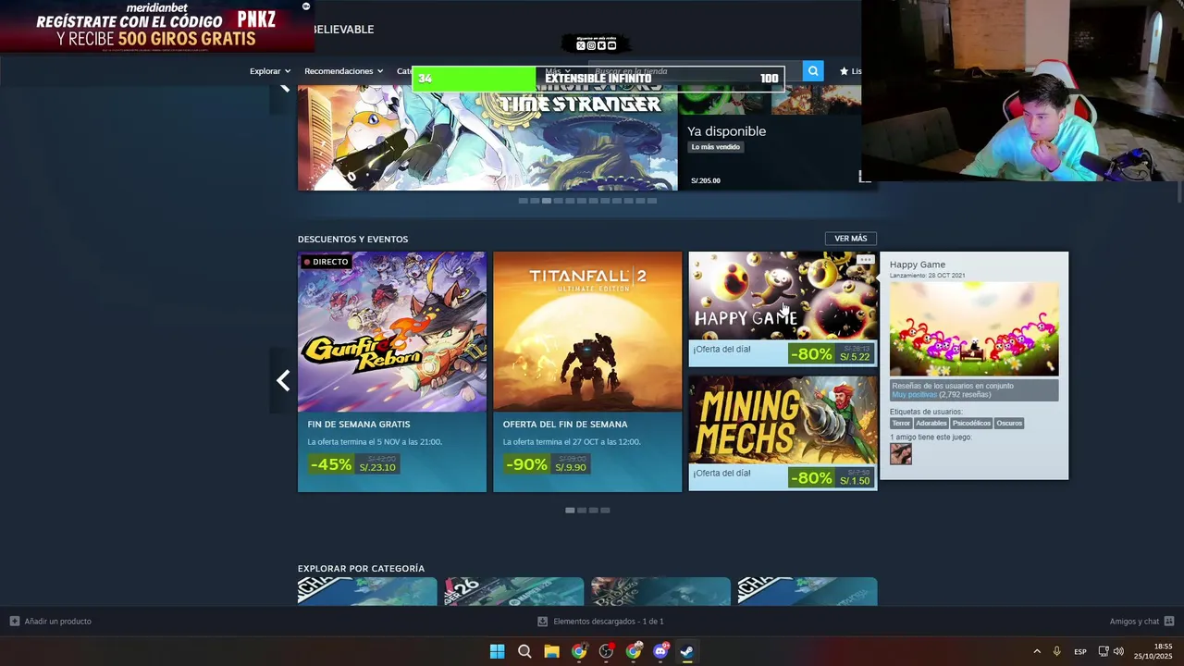Click the Happy Game title in hover popup
Image resolution: width=1184 pixels, height=666 pixels.
(x=918, y=265)
